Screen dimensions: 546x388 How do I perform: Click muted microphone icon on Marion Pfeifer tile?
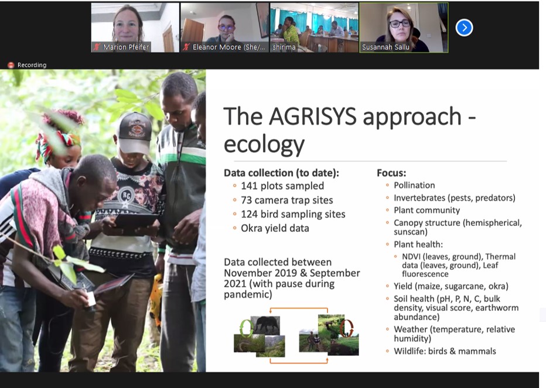tap(97, 47)
